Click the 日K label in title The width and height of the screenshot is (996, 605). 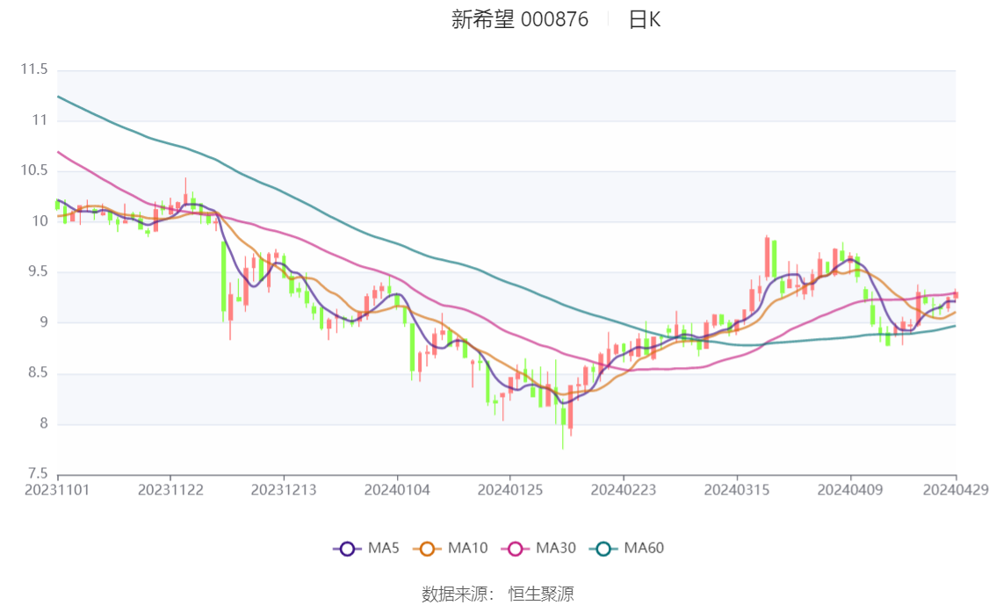coord(644,19)
